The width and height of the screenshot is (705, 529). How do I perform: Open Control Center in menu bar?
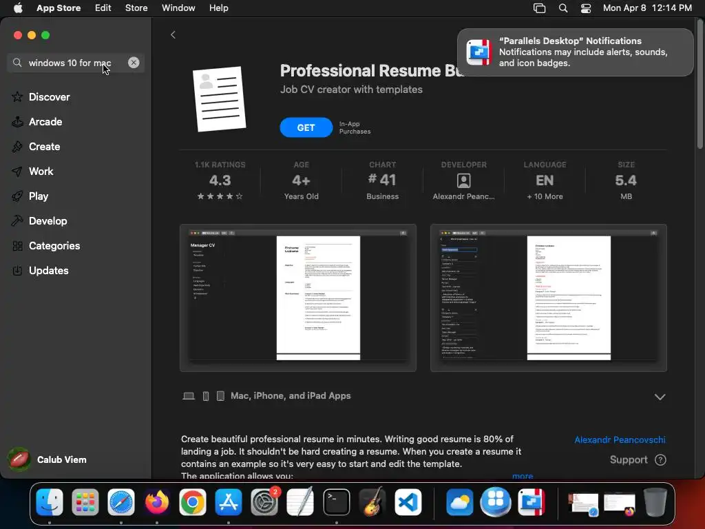point(586,8)
